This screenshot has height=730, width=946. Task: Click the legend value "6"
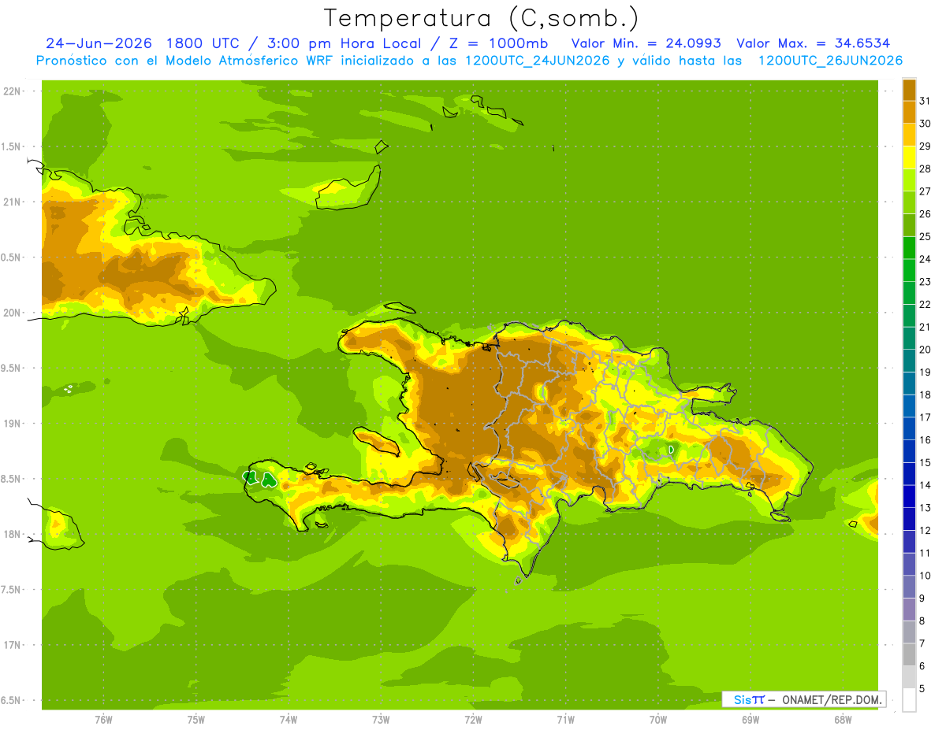point(922,665)
